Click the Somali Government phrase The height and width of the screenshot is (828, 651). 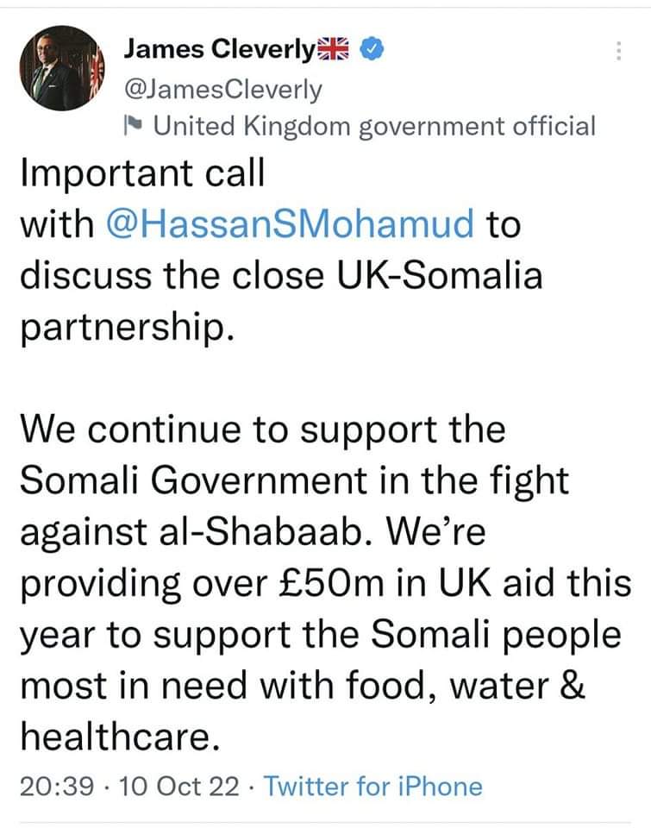193,480
